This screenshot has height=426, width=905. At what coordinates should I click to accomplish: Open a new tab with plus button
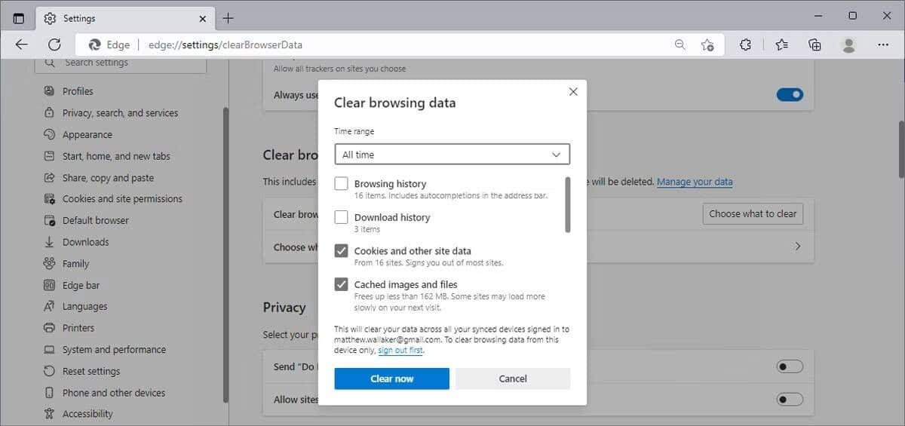pos(229,18)
